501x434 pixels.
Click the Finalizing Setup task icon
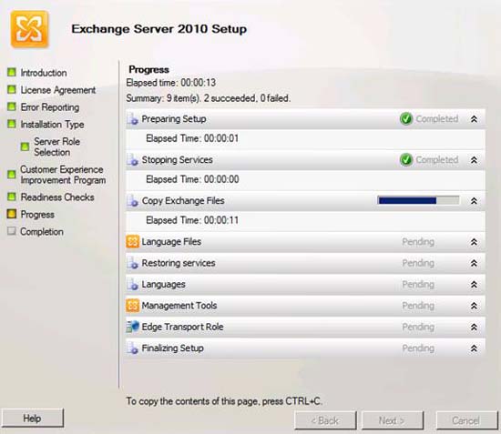(x=133, y=348)
